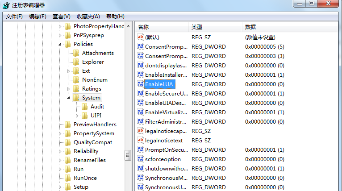
Task: Click the first ConsentPrompt DWORD icon with value 5
Action: tap(141, 46)
